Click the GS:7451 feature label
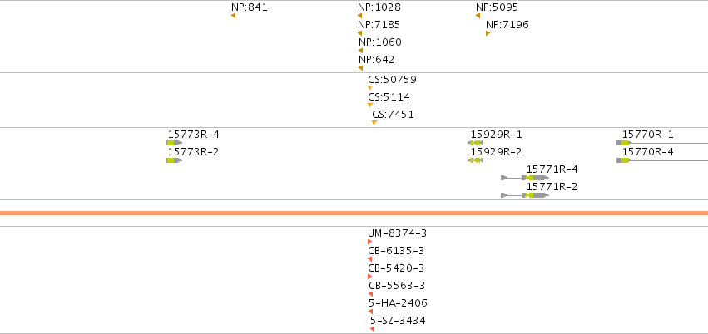708x334 pixels. 393,115
